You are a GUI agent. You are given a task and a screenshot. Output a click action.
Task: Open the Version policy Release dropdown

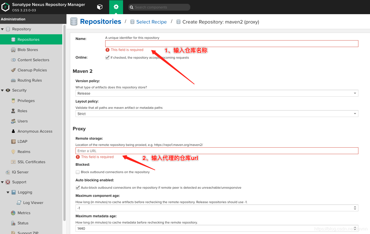(217, 93)
